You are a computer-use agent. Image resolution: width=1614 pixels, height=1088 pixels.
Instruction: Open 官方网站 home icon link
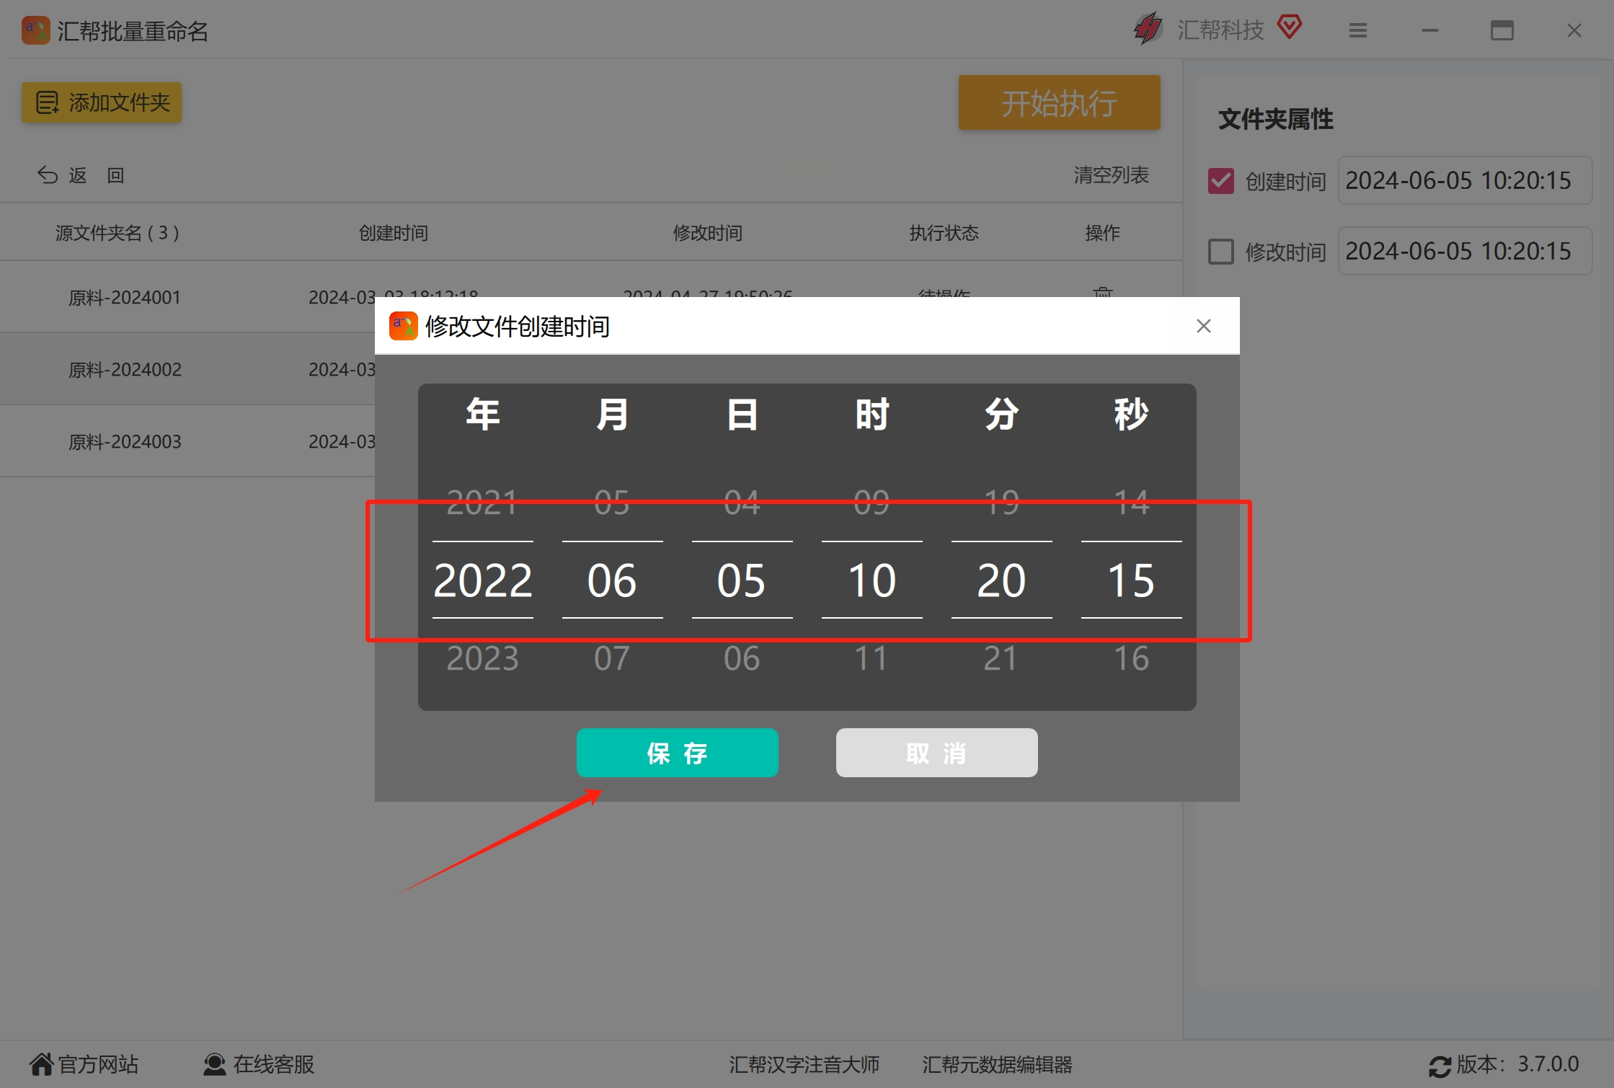click(42, 1064)
